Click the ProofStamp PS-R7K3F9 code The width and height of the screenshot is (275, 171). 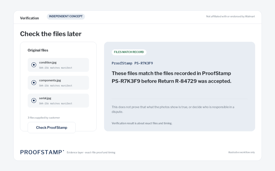(132, 63)
